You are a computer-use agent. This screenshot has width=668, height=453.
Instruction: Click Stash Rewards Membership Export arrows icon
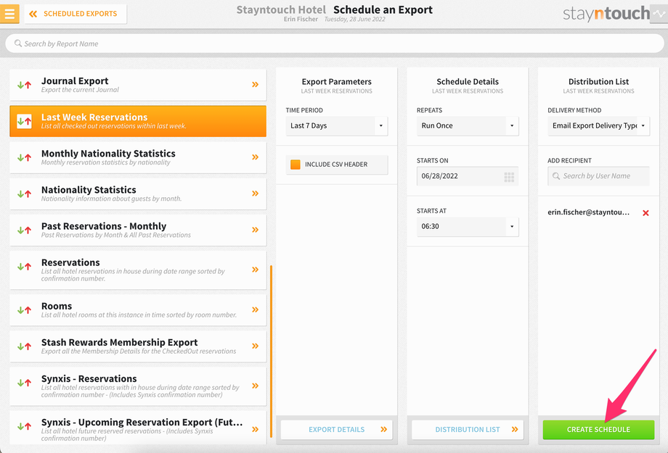coord(24,346)
